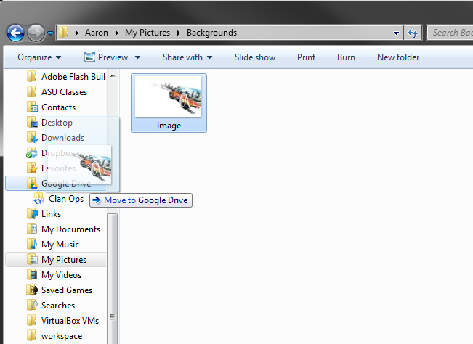Screen dimensions: 473x344
Task: Click the My Videos folder icon
Action: point(32,275)
